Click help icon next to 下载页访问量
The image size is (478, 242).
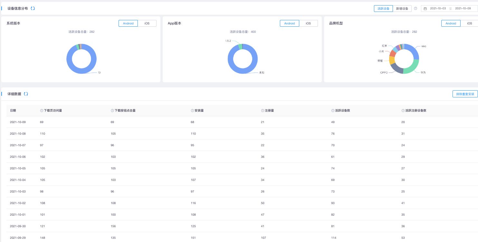click(x=42, y=111)
